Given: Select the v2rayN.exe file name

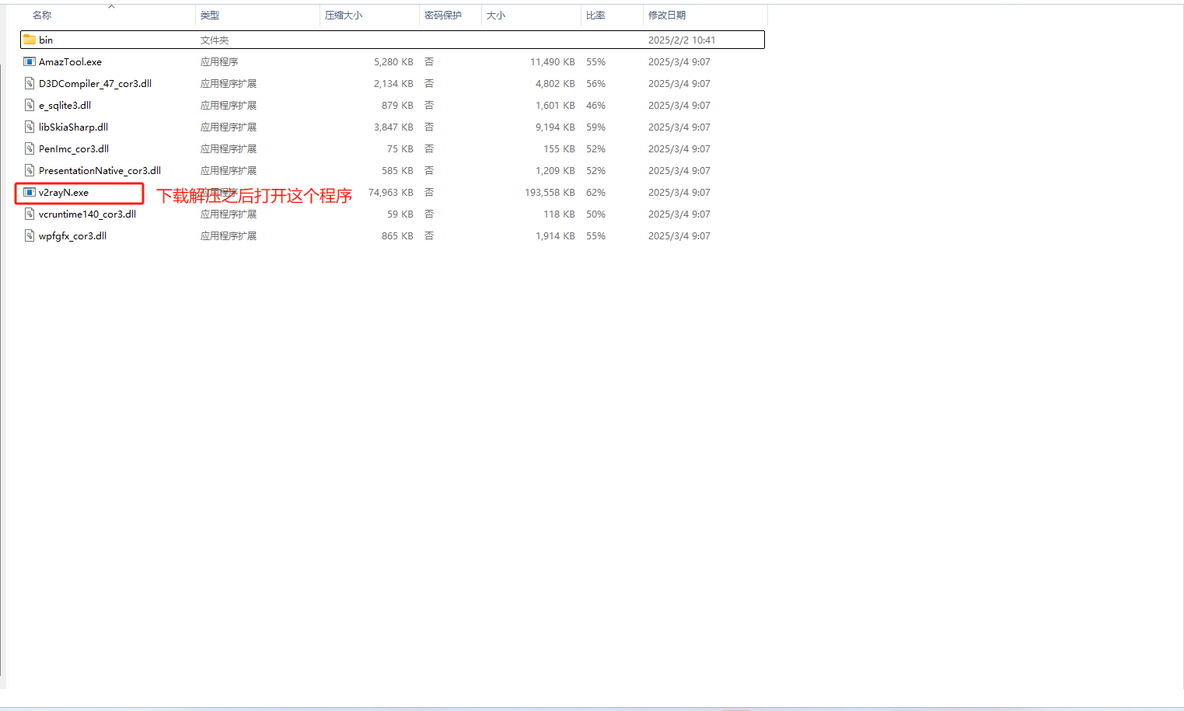Looking at the screenshot, I should pos(64,192).
